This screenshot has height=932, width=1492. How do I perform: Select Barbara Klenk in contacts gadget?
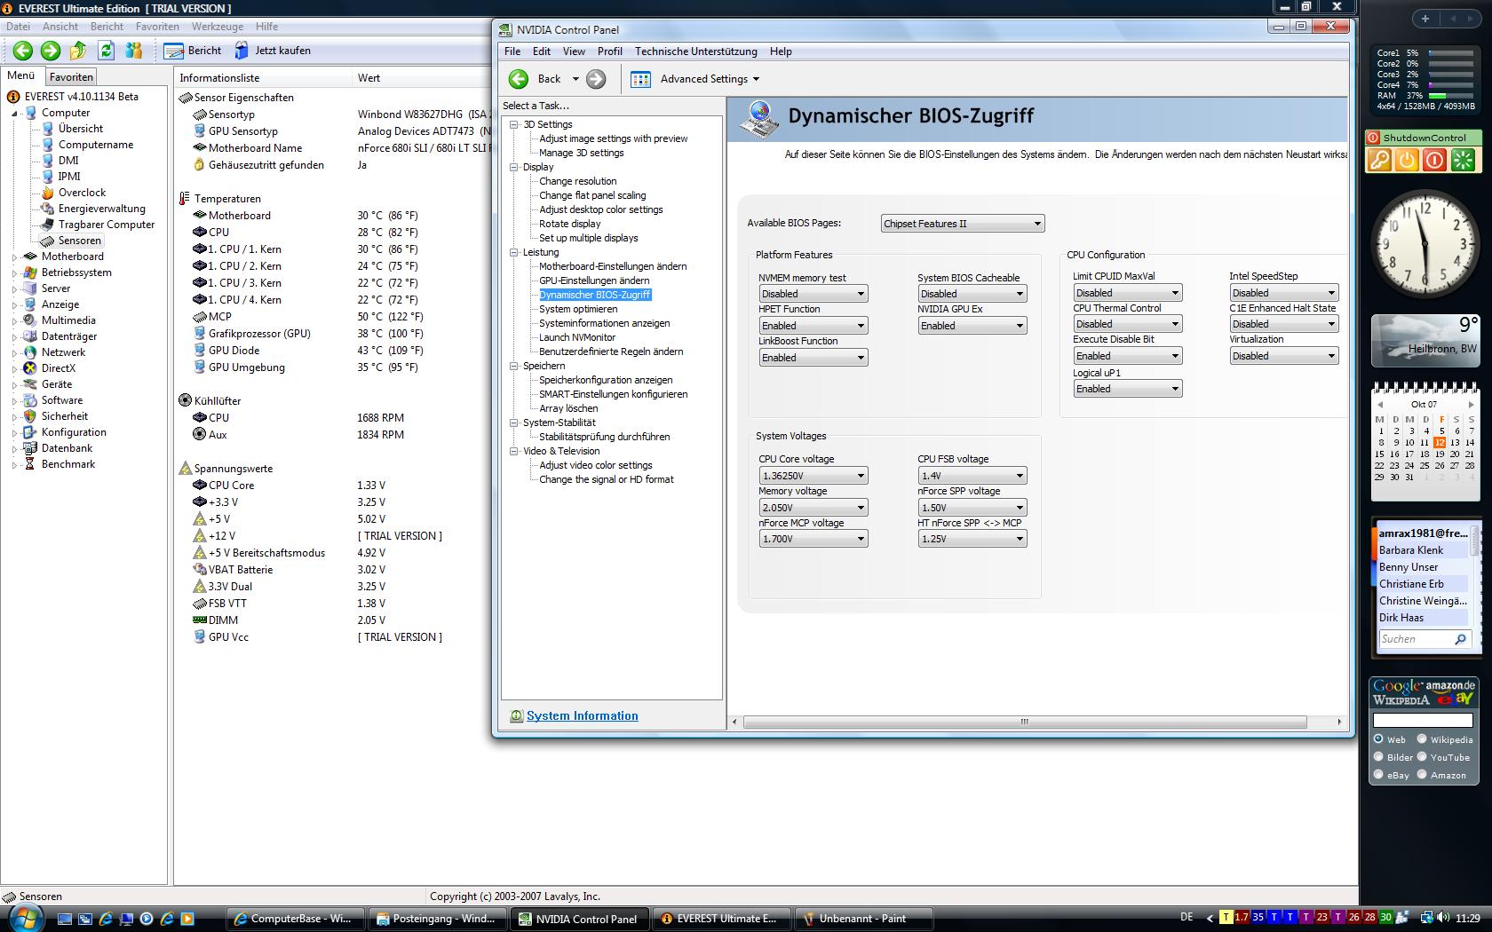(x=1423, y=550)
